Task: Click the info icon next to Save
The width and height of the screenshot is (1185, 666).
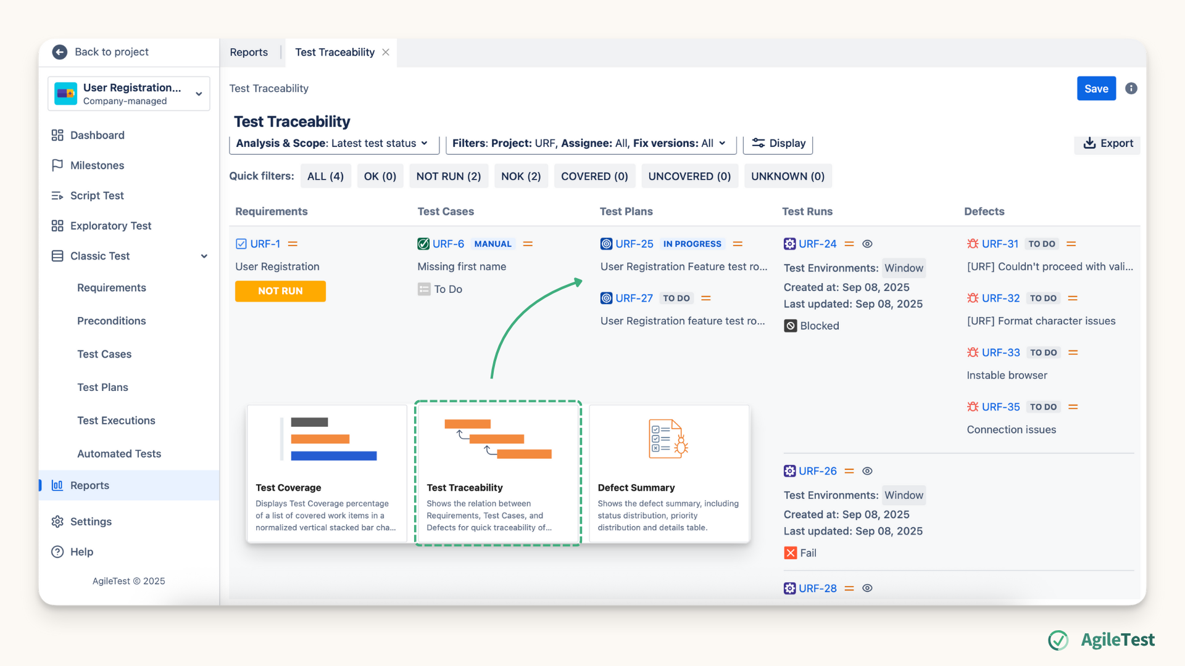Action: [1131, 88]
